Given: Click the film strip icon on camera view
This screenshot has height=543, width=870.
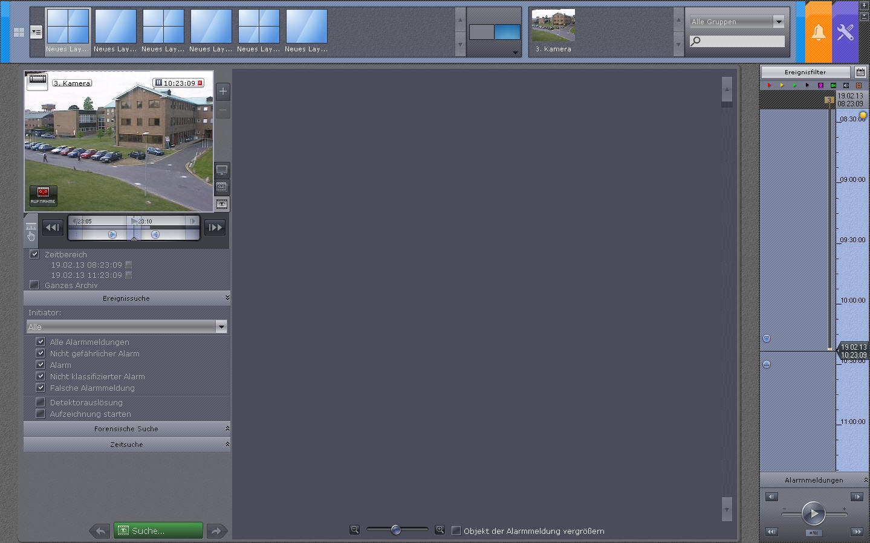Looking at the screenshot, I should coord(37,80).
